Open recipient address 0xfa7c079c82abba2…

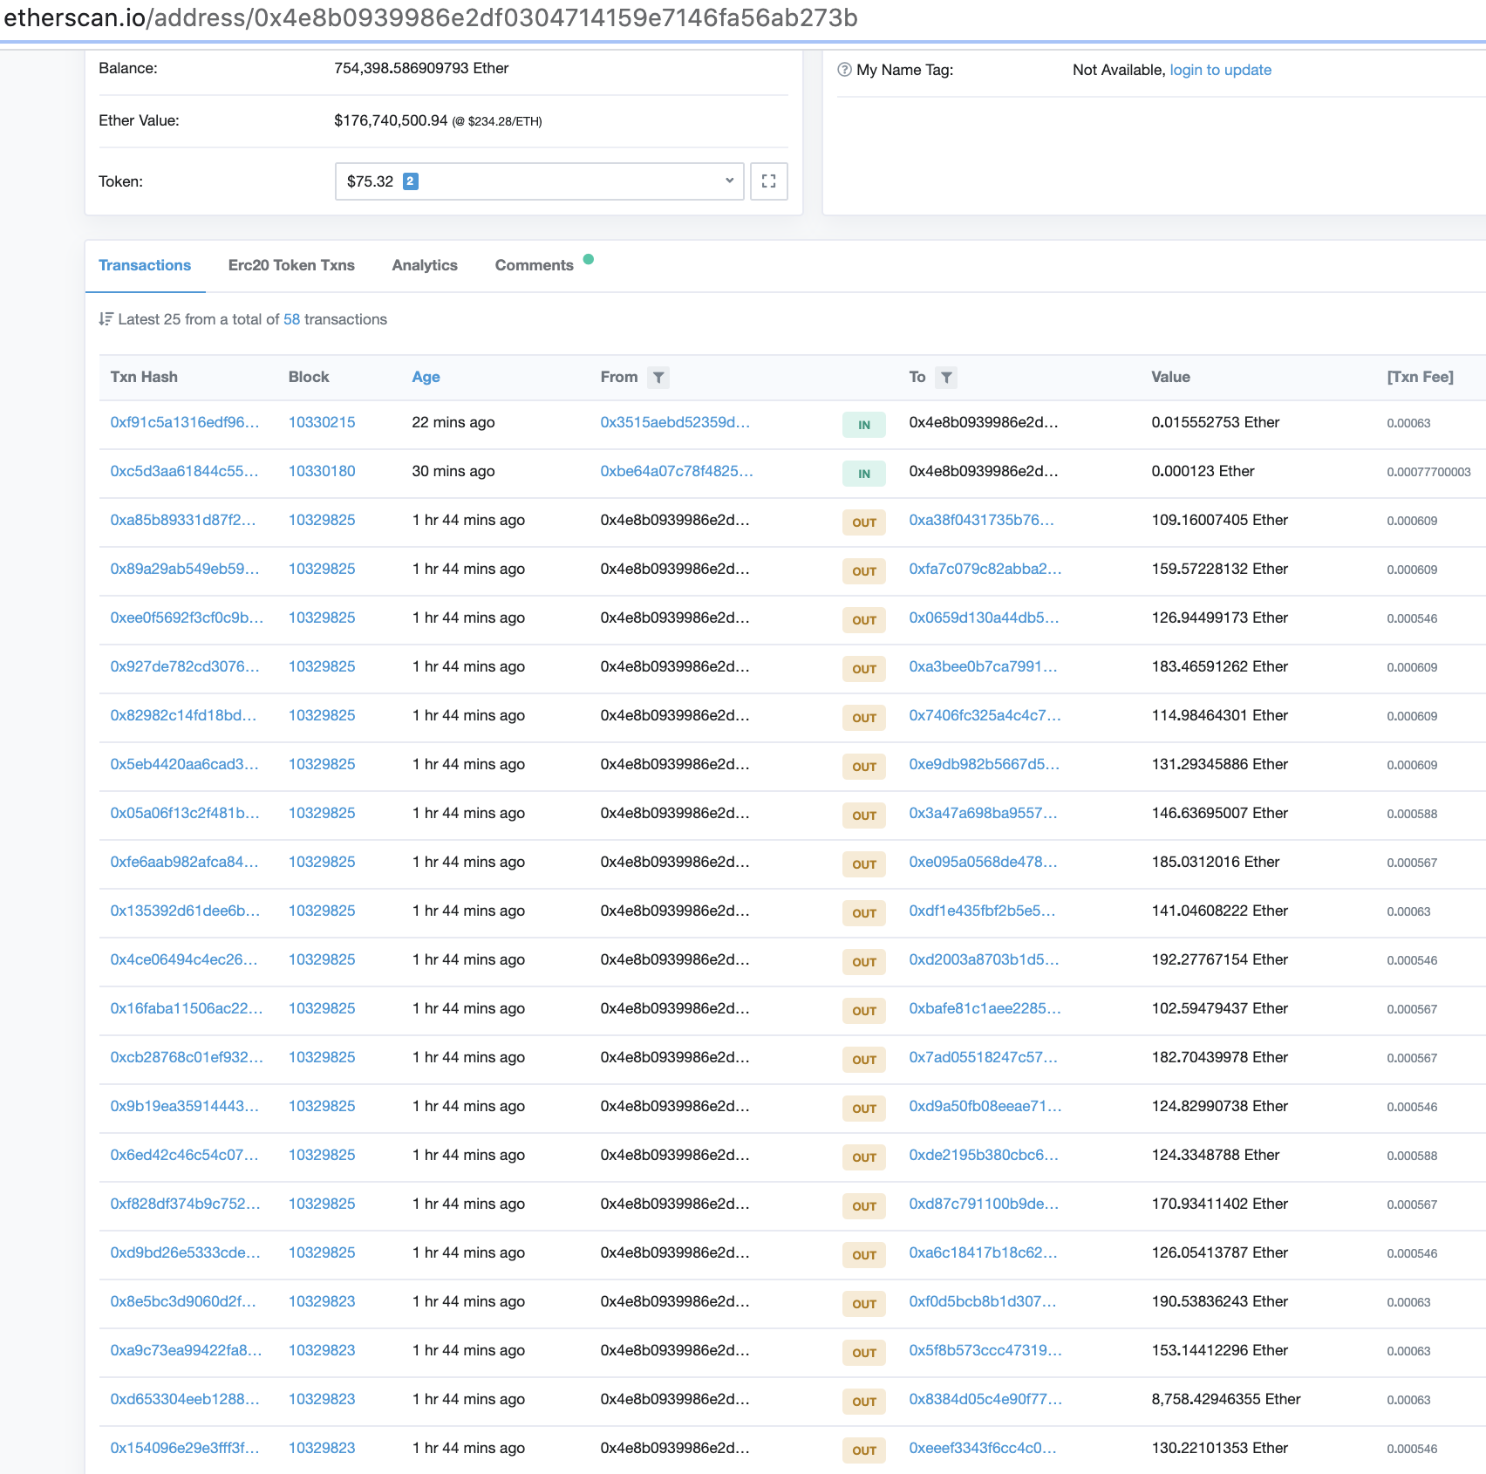[x=985, y=569]
